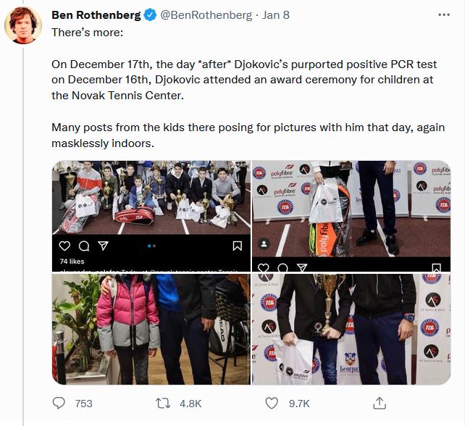Open the top-left group photo with trophies
Image resolution: width=470 pixels, height=426 pixels.
(x=150, y=197)
